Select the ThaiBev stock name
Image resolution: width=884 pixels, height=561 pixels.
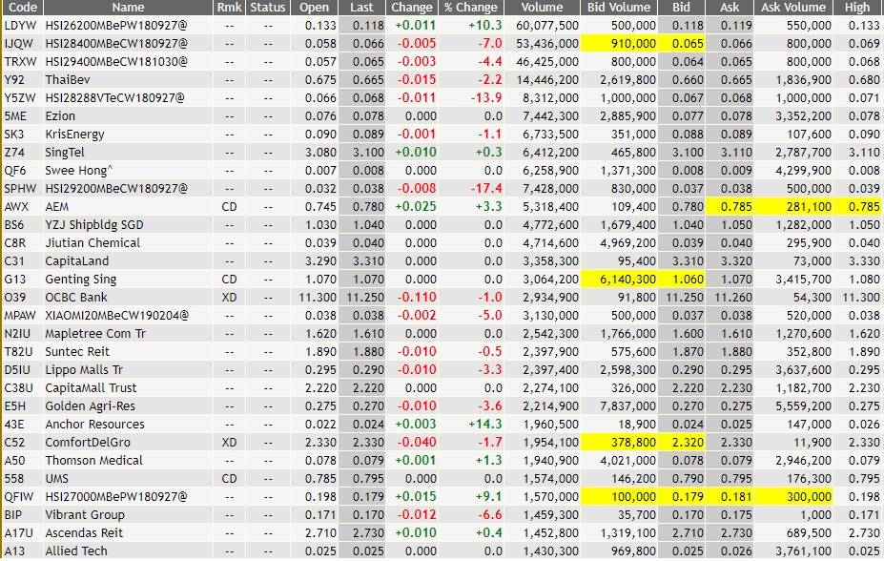[68, 79]
